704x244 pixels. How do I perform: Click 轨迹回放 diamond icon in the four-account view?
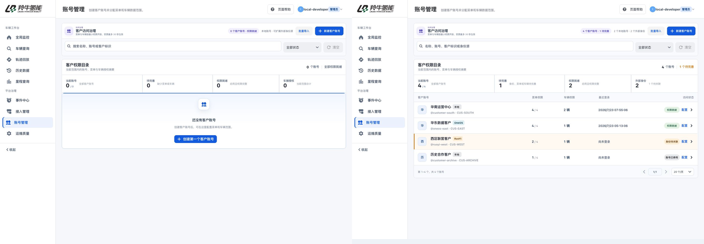click(x=361, y=60)
